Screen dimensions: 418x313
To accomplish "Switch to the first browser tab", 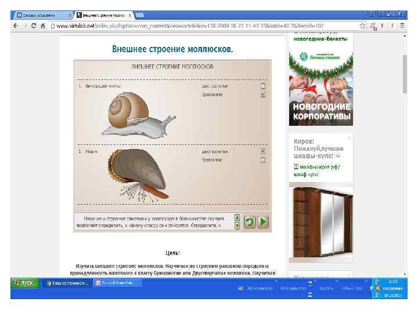I will click(42, 16).
